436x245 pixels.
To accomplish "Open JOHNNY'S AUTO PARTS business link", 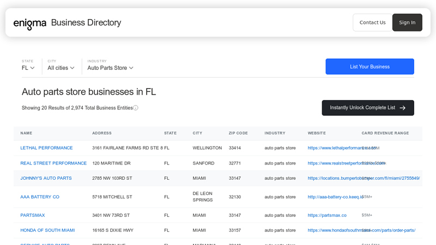I will (46, 178).
